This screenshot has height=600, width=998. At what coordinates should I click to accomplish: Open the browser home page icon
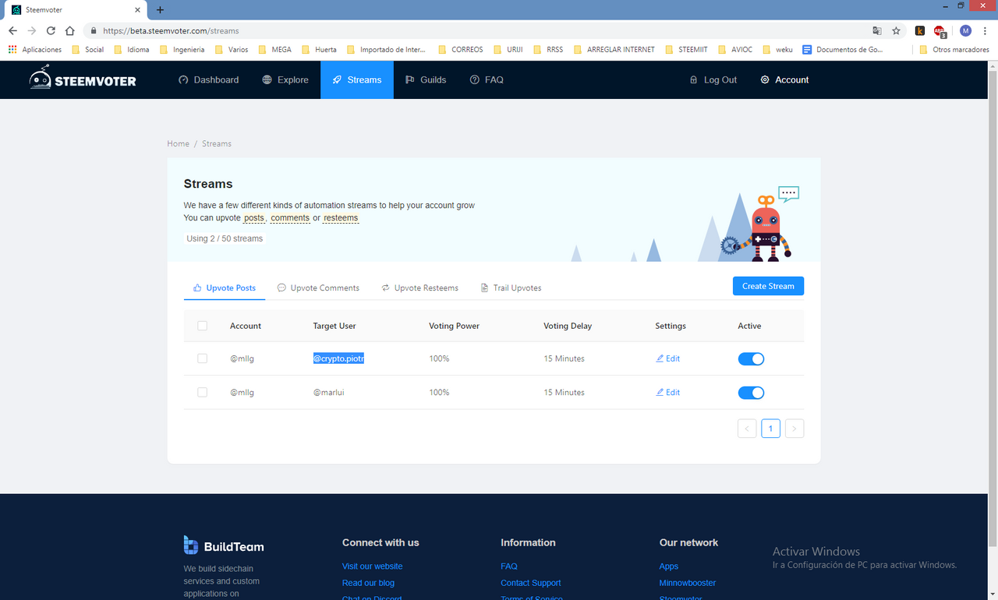(x=70, y=31)
